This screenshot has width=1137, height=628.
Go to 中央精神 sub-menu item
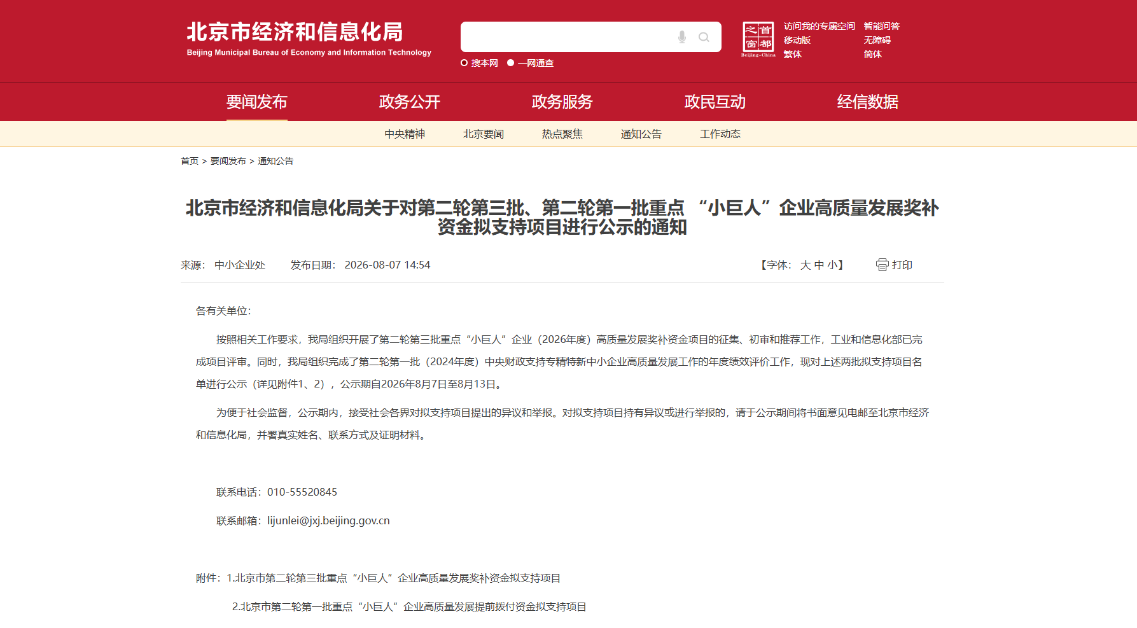pos(405,134)
